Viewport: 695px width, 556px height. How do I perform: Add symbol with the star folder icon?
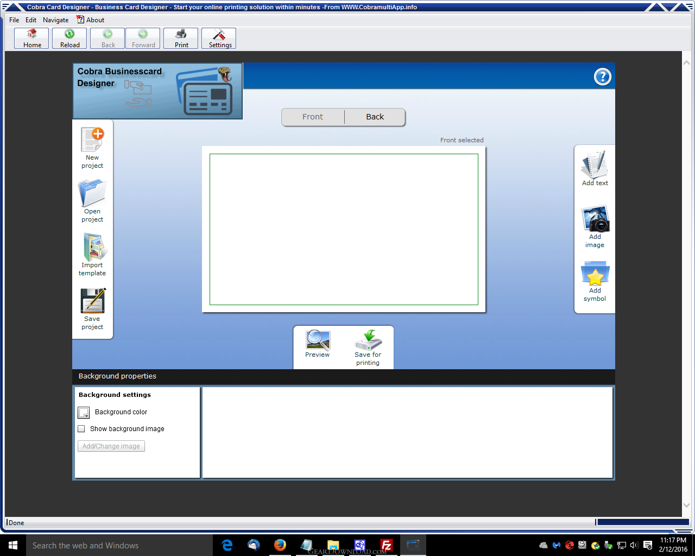(595, 281)
